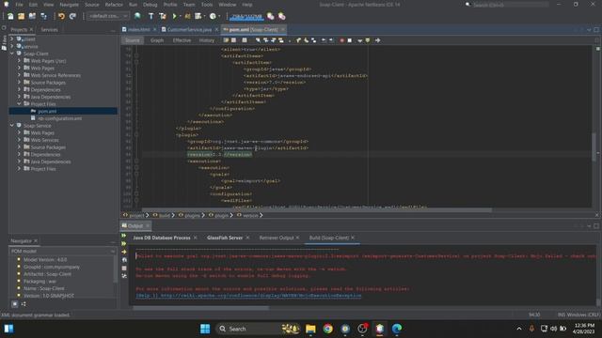Click the Redo icon
602x338 pixels.
pyautogui.click(x=72, y=16)
